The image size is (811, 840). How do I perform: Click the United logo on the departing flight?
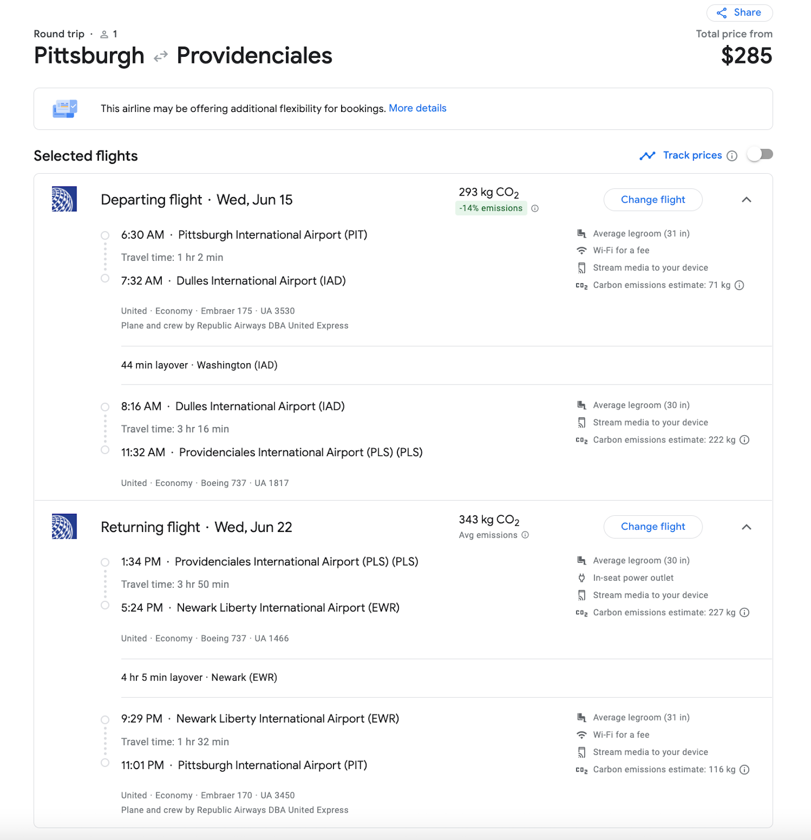[63, 200]
